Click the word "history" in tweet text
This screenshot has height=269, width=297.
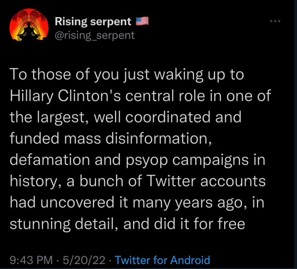[x=34, y=181]
